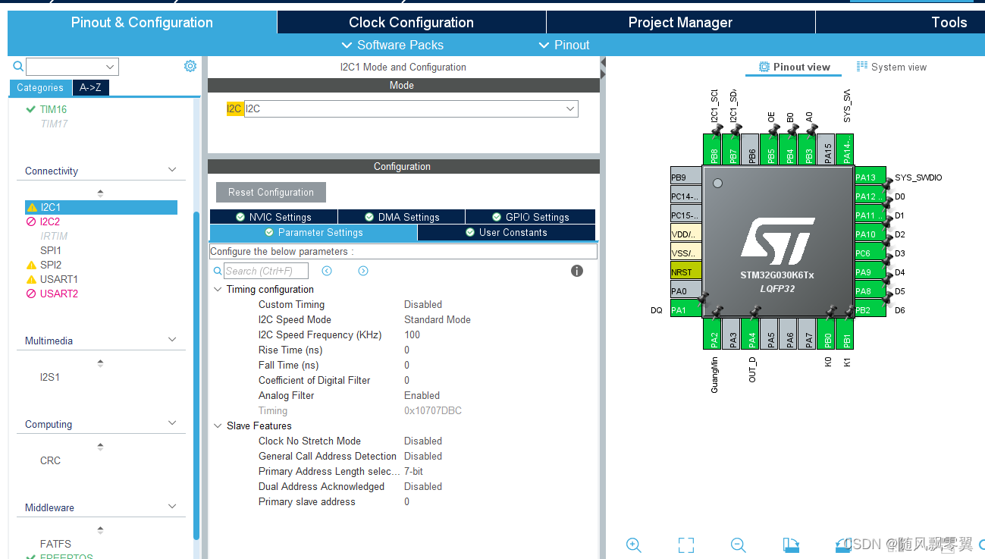Click Primary Address Length value 7-bit
985x559 pixels.
pos(413,471)
